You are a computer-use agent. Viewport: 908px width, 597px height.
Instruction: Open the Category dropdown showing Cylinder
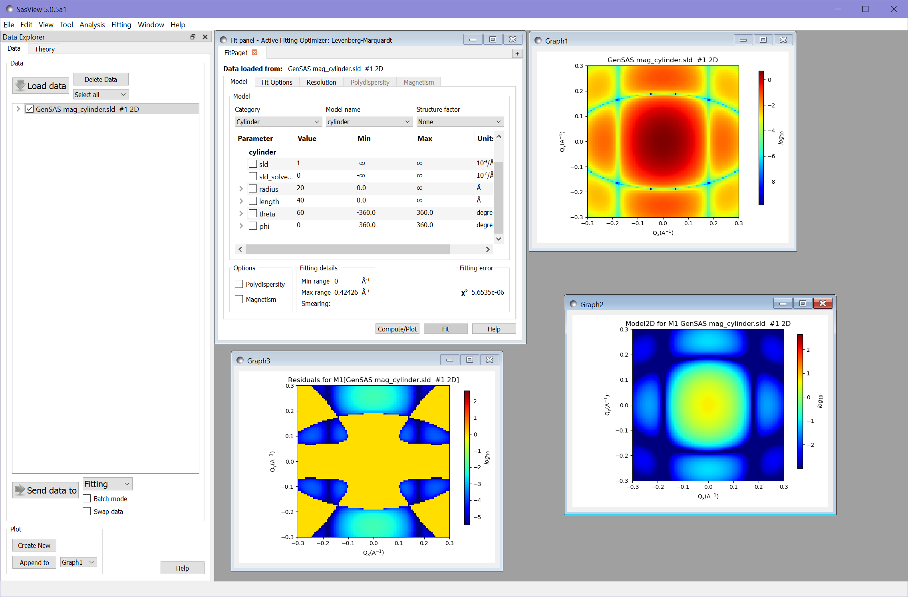point(278,122)
